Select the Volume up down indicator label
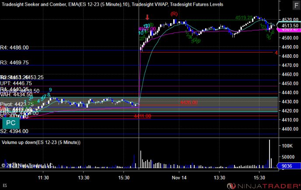The height and width of the screenshot is (190, 301). 41,142
